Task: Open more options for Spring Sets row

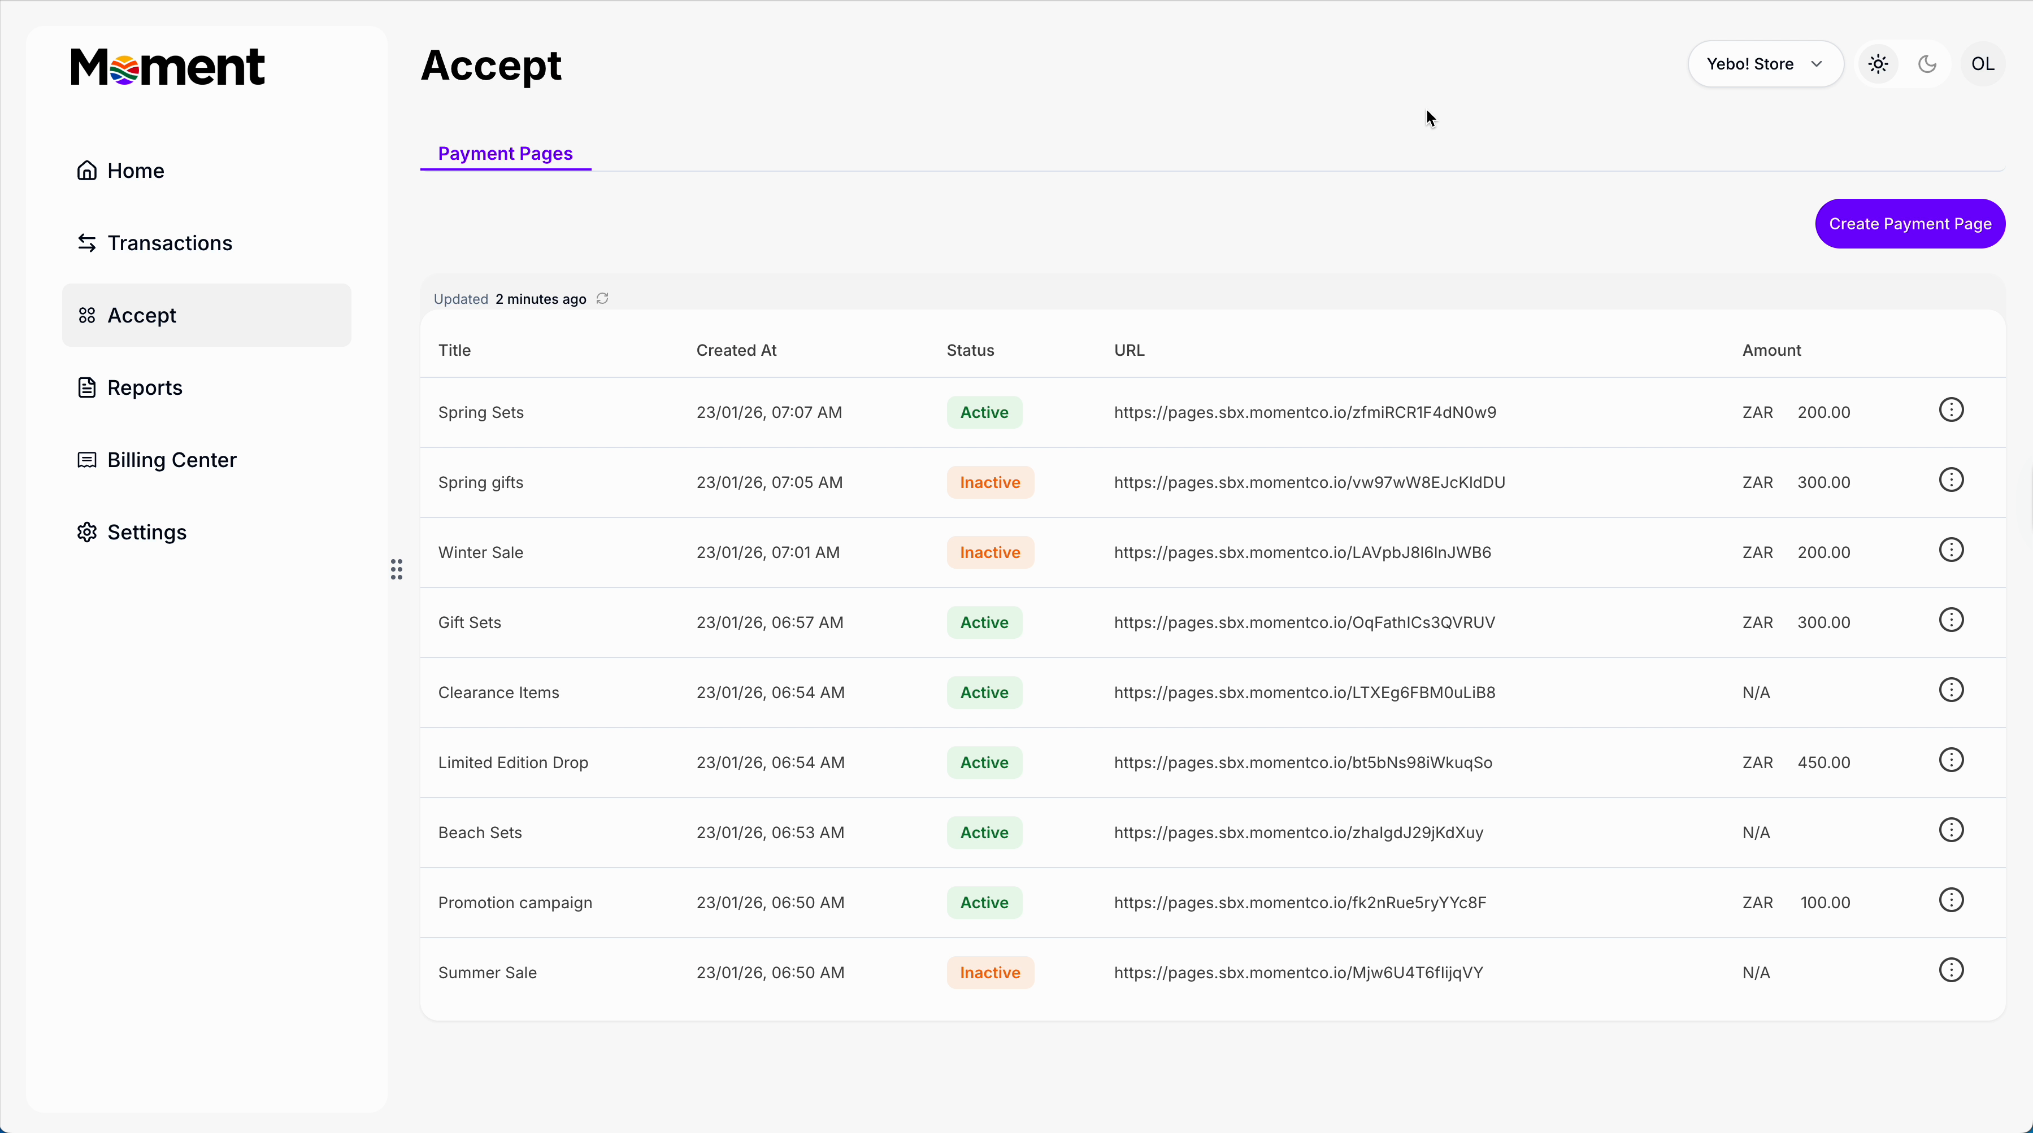Action: pyautogui.click(x=1951, y=410)
